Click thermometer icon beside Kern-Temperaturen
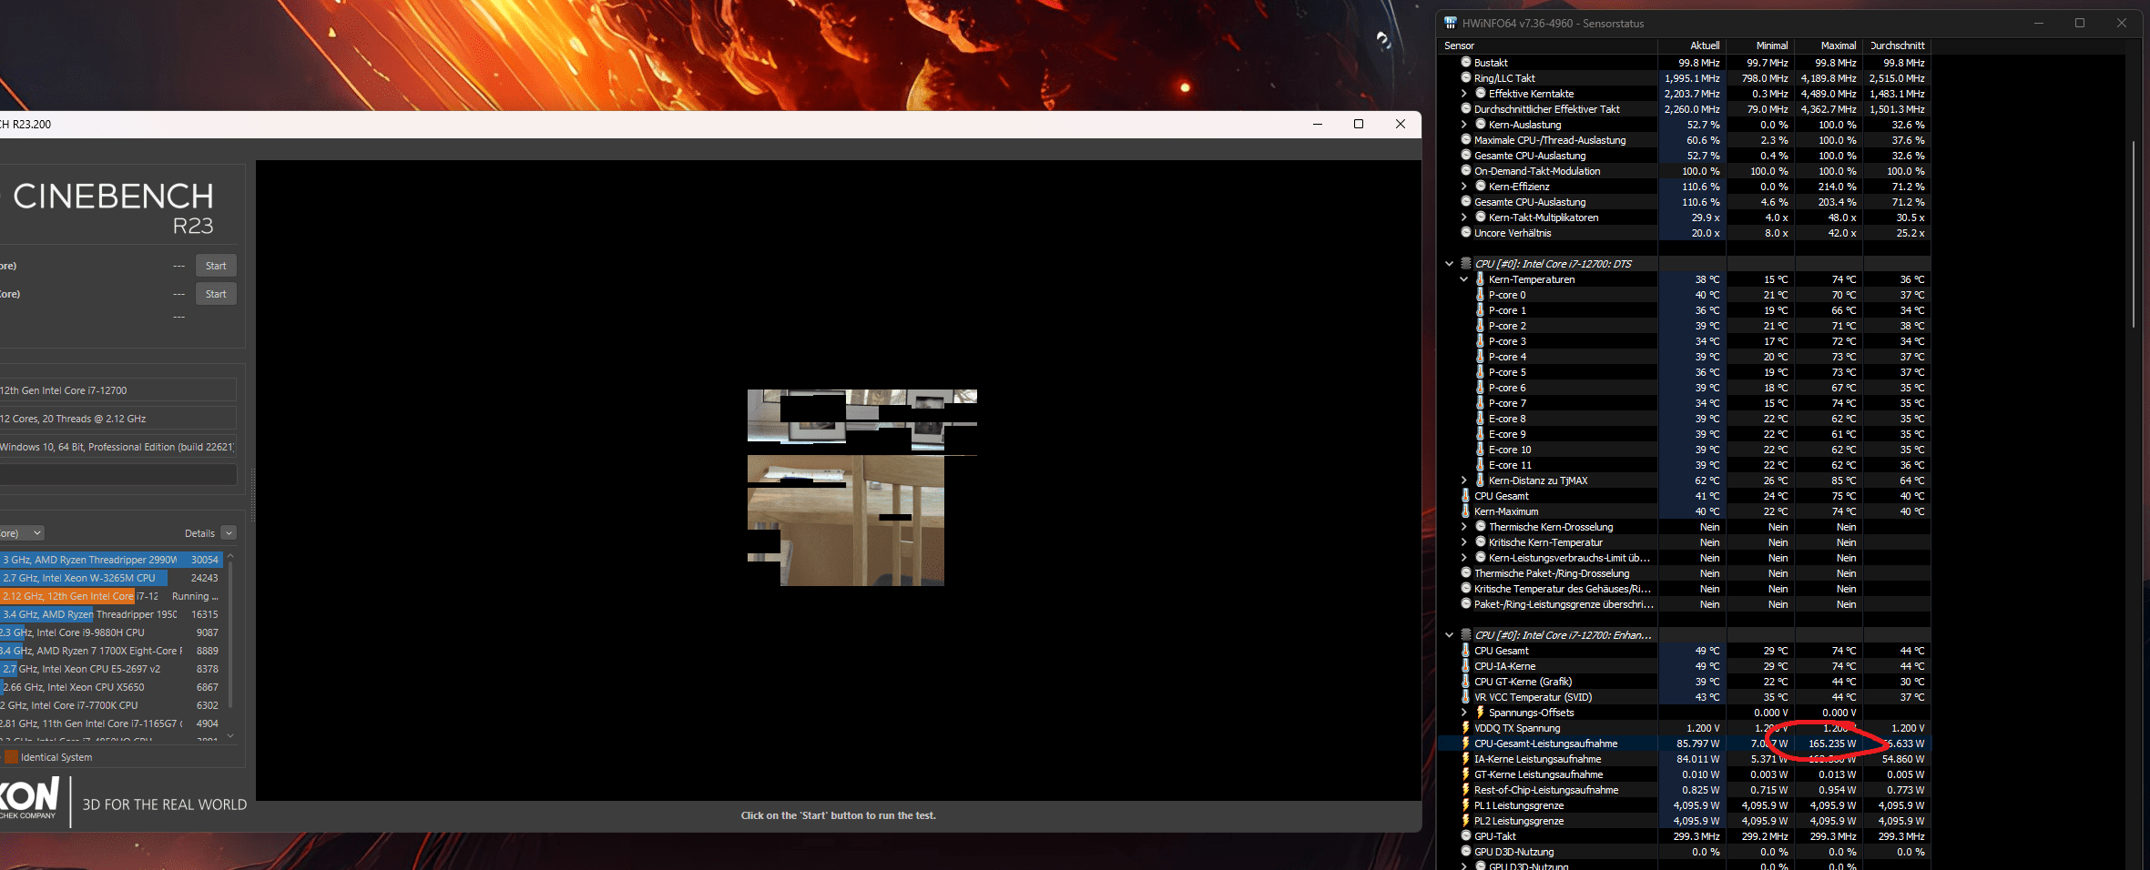Image resolution: width=2150 pixels, height=870 pixels. pos(1480,278)
